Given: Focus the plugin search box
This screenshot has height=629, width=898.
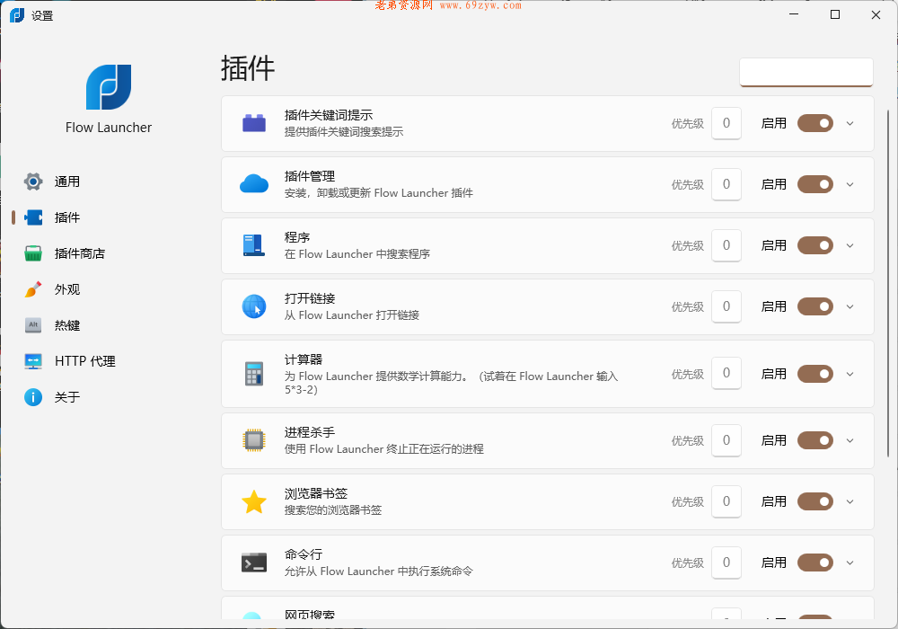Looking at the screenshot, I should point(806,72).
